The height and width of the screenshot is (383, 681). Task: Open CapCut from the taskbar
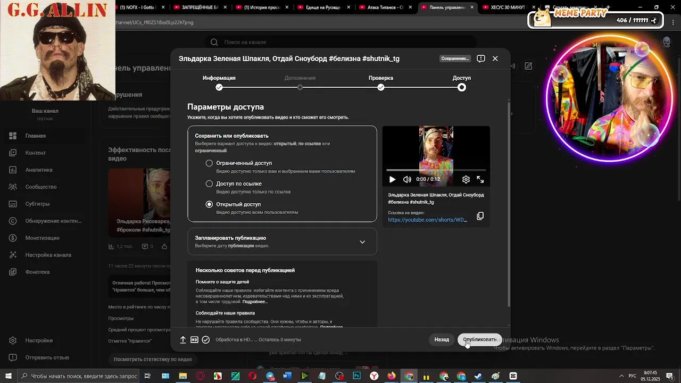point(513,376)
